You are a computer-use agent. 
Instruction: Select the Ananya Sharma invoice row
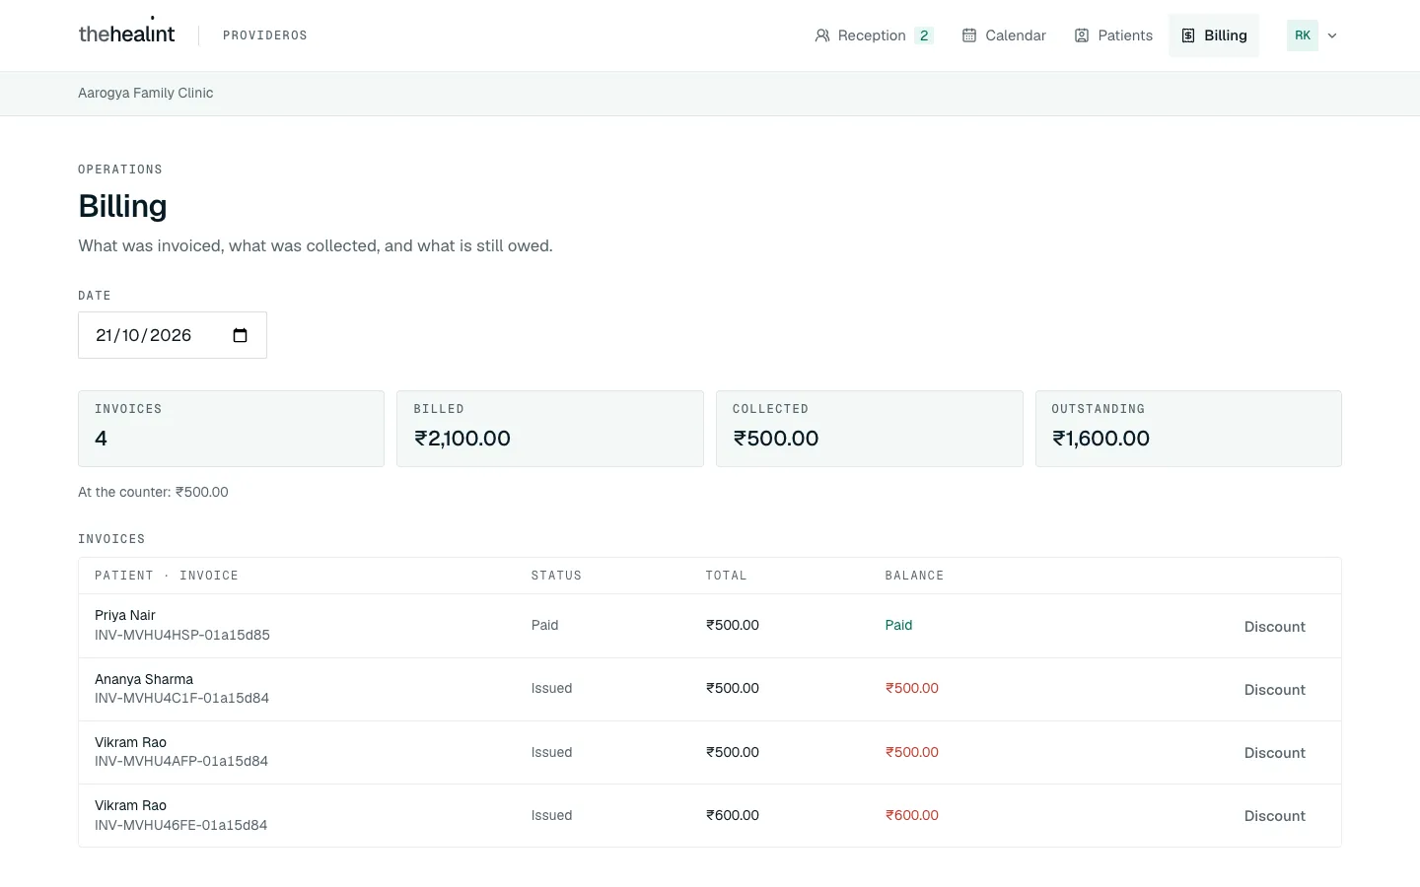[710, 689]
